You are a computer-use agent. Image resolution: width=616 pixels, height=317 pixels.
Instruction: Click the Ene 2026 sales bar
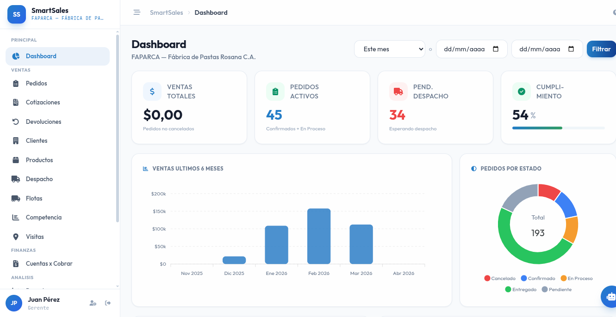pos(277,245)
